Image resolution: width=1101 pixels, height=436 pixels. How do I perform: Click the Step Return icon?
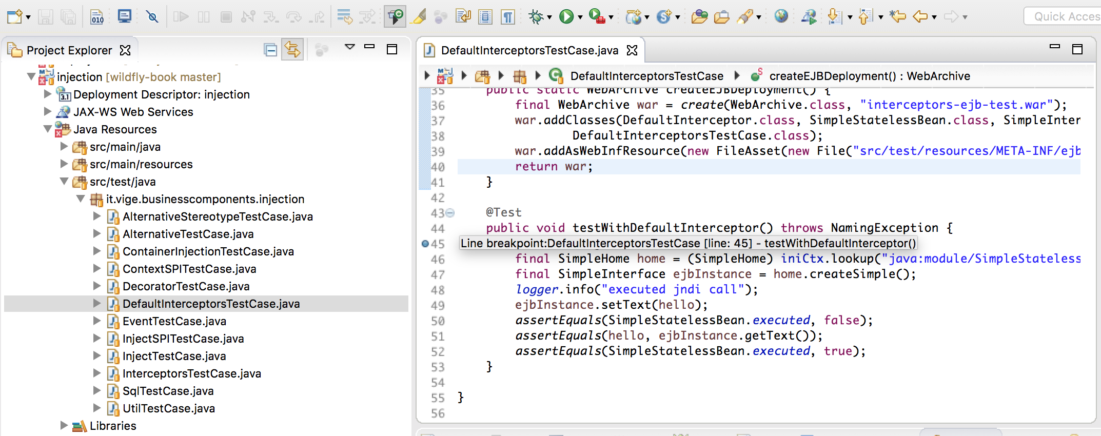coord(317,17)
